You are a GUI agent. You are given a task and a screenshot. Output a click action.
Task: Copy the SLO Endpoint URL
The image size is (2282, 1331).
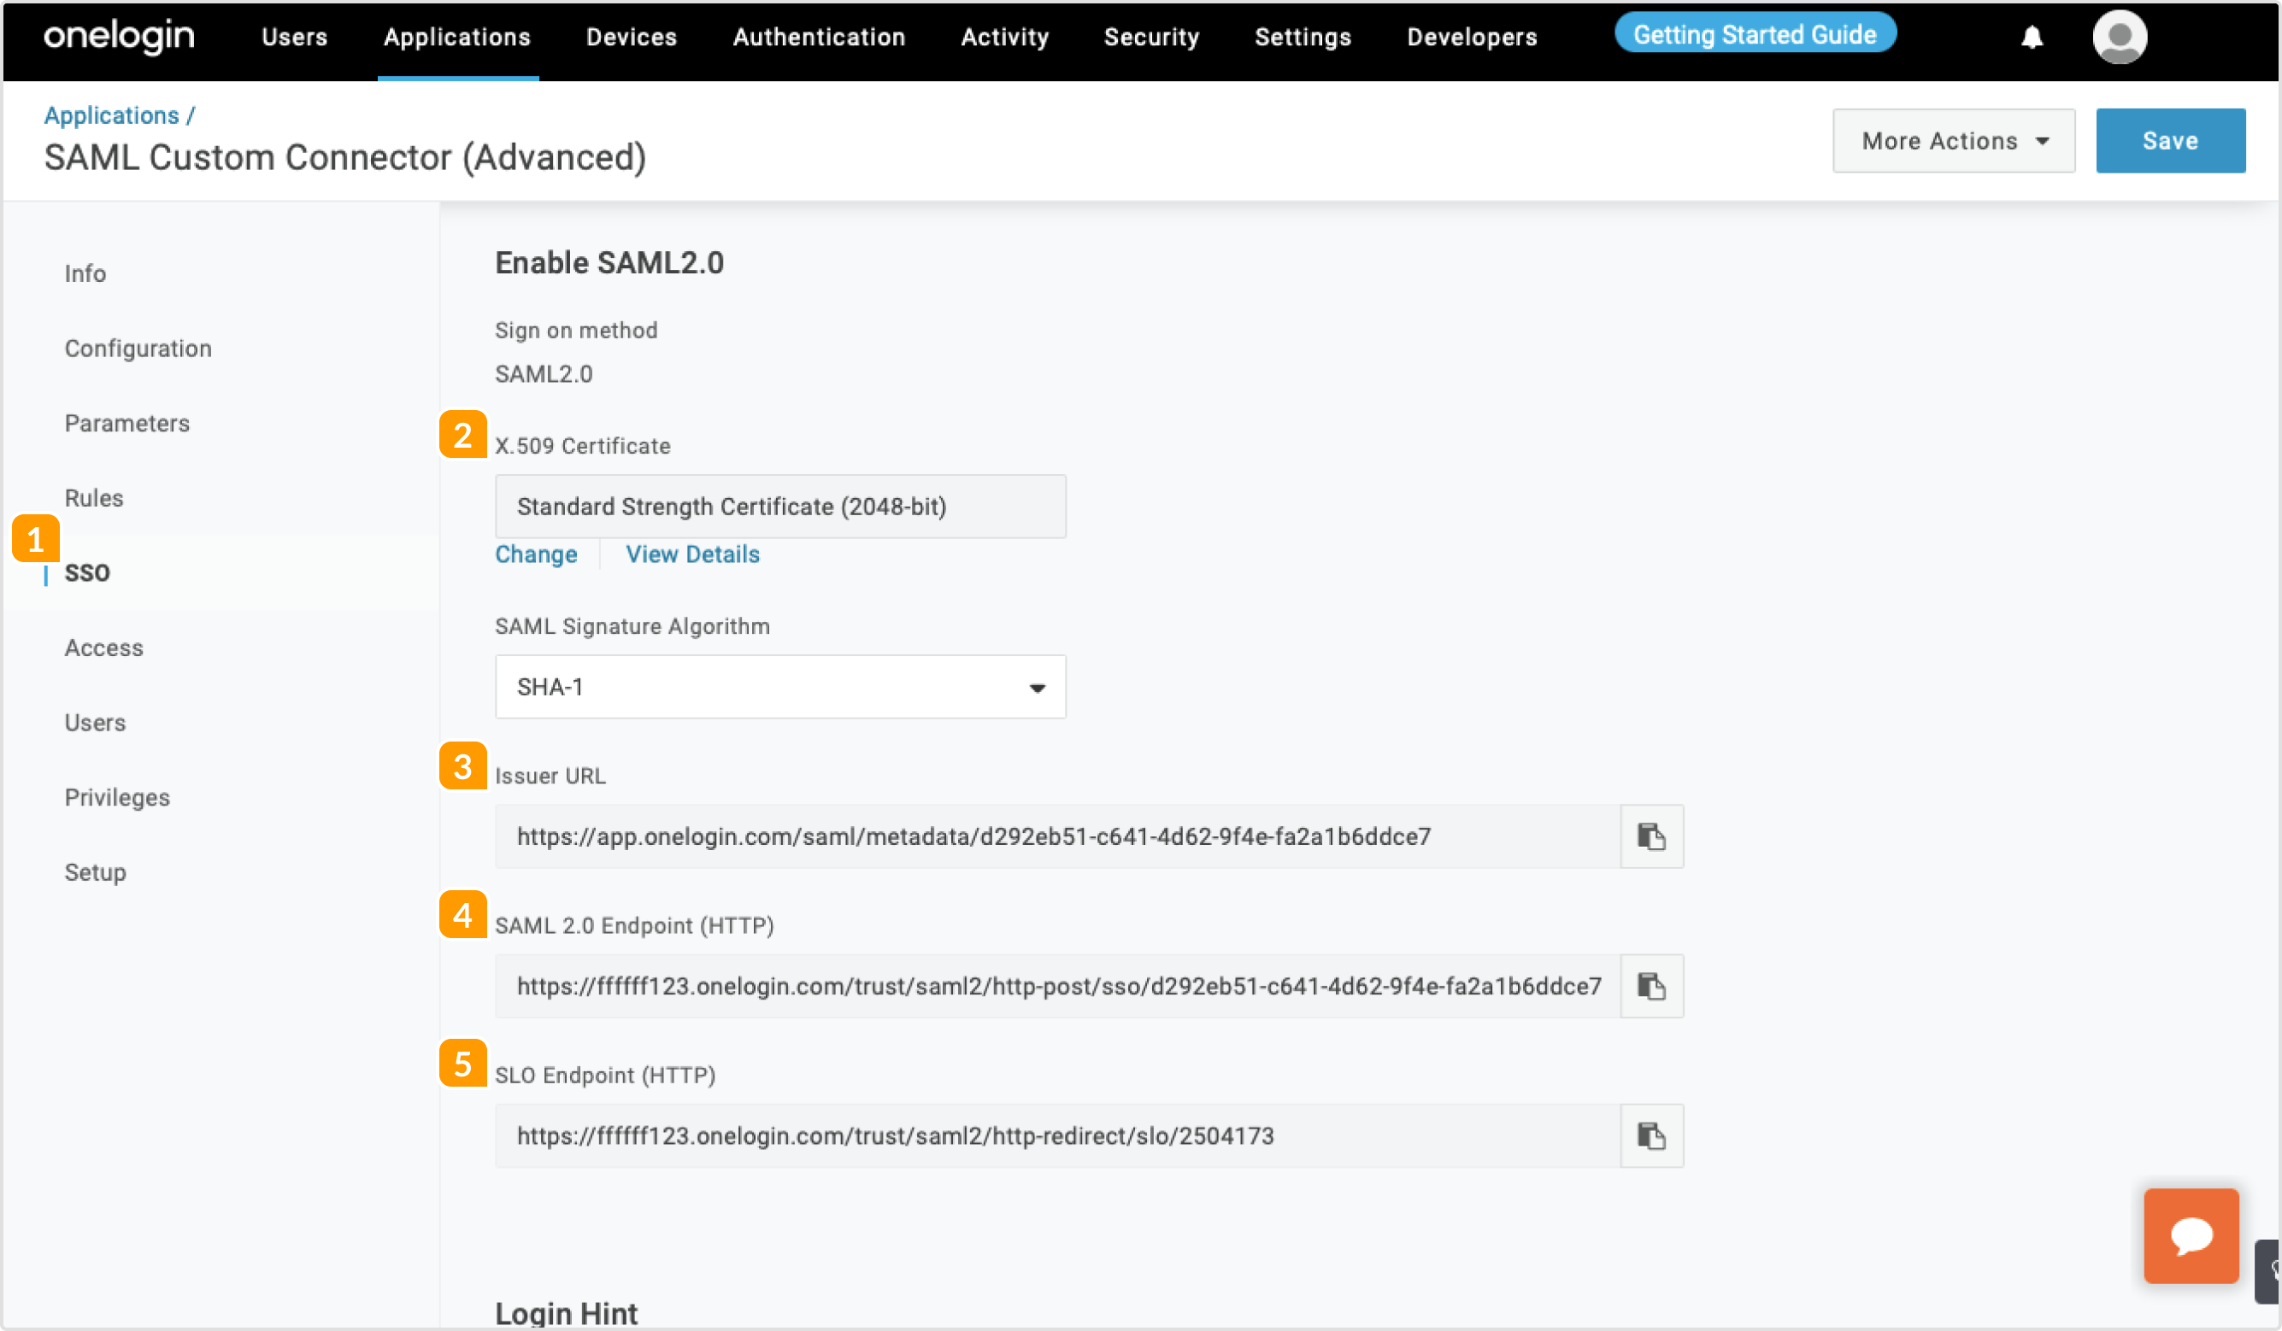click(1651, 1135)
